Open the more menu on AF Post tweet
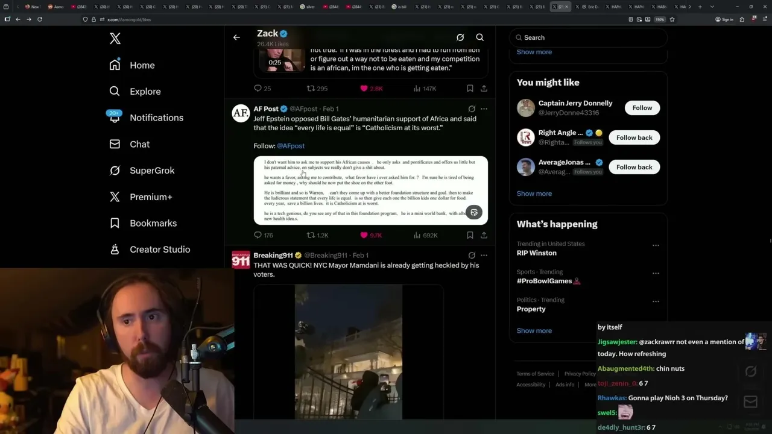This screenshot has width=772, height=434. pyautogui.click(x=484, y=109)
